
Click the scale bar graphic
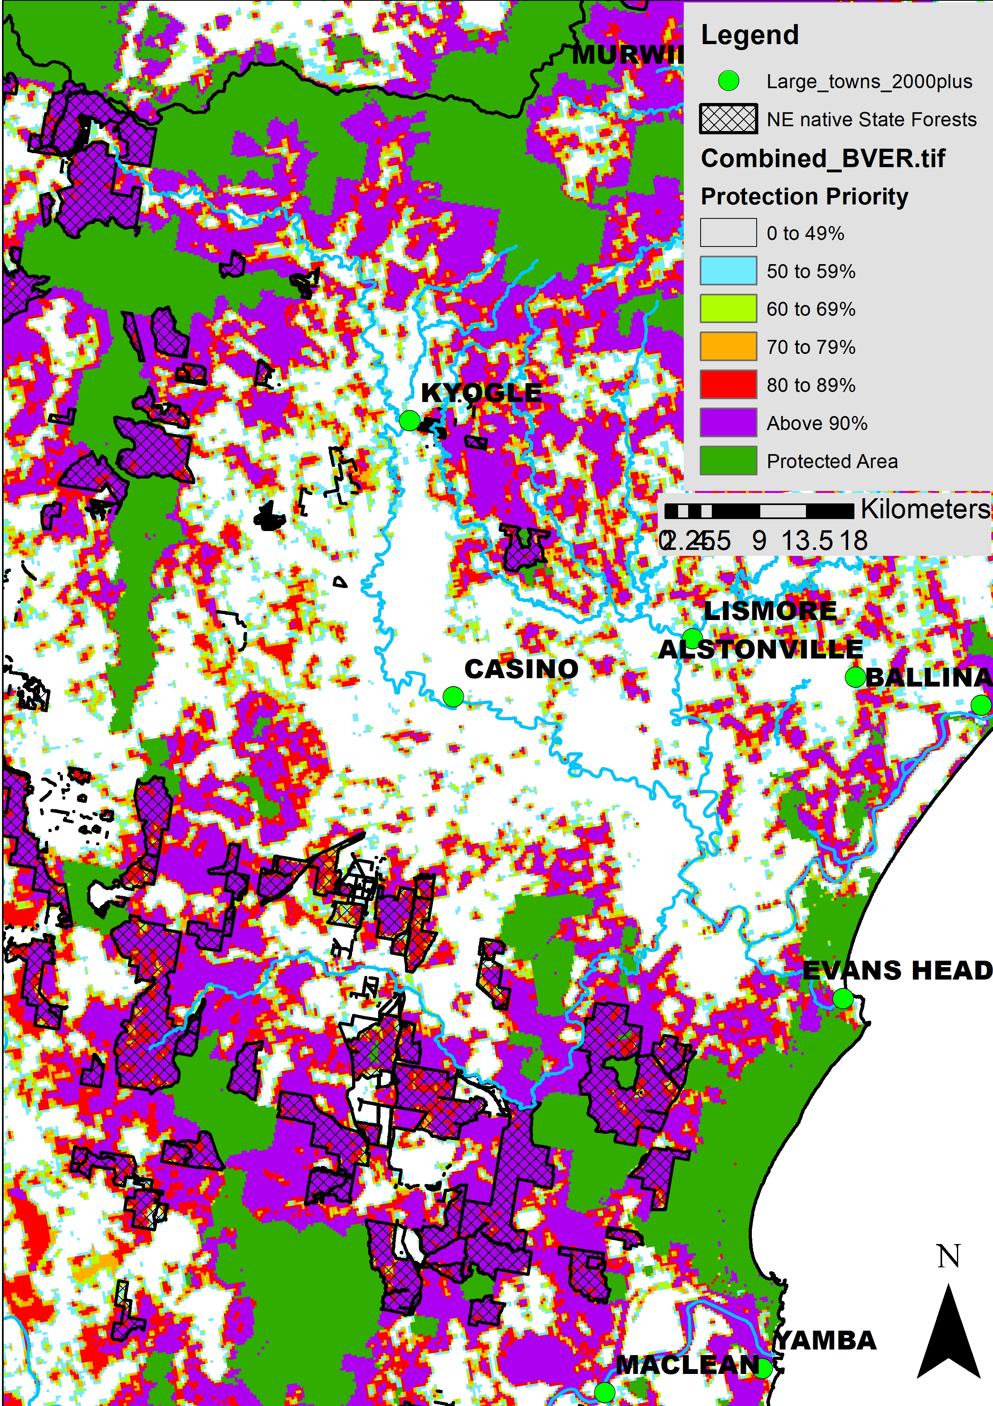click(759, 511)
